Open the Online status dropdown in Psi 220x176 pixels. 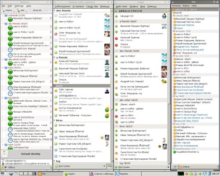[x=198, y=167]
